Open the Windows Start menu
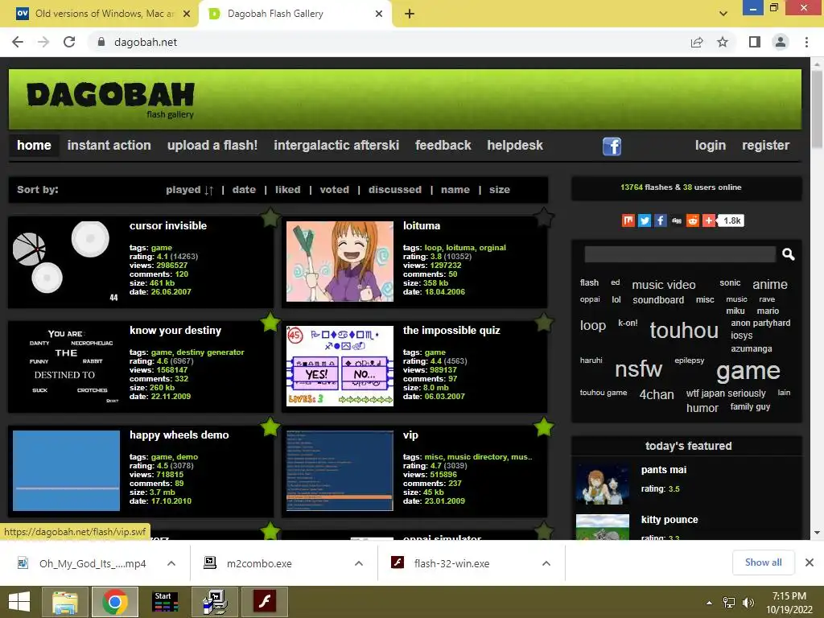Image resolution: width=824 pixels, height=618 pixels. coord(19,602)
